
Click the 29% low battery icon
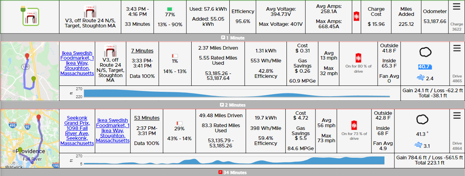coord(179,123)
